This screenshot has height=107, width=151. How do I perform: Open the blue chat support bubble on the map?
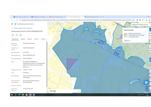point(146,82)
